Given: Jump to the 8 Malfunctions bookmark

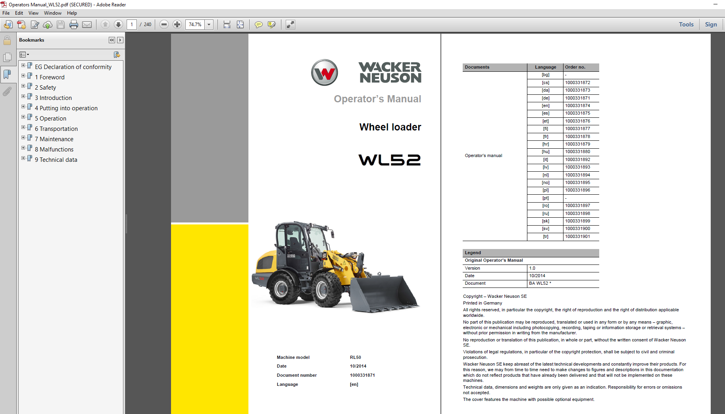Looking at the screenshot, I should click(54, 149).
